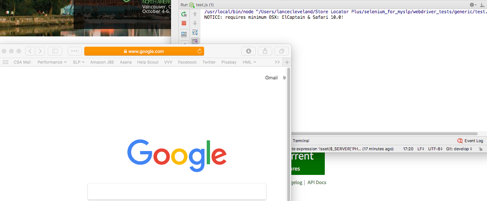The width and height of the screenshot is (487, 201).
Task: Show more bookmarks via double chevron
Action: tap(277, 62)
